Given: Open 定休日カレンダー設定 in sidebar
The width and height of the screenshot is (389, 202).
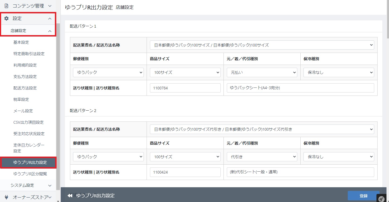Looking at the screenshot, I should tap(29, 148).
